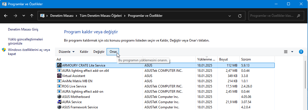
Task: Select ASUS Motherboard entry
Action: click(165, 97)
